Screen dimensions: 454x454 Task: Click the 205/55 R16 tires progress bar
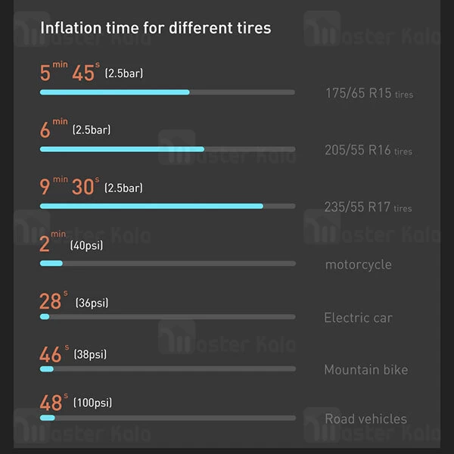167,149
